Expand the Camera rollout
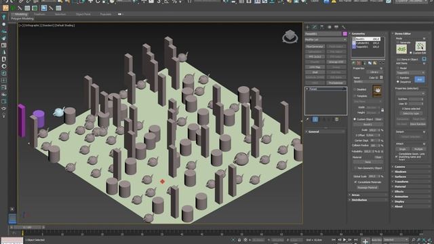This screenshot has height=244, width=434. point(412,167)
